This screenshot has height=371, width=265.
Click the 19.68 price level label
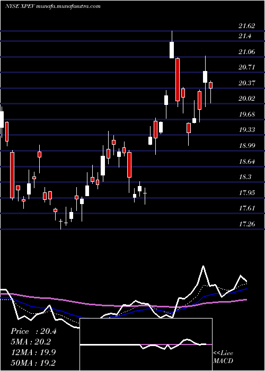[247, 114]
